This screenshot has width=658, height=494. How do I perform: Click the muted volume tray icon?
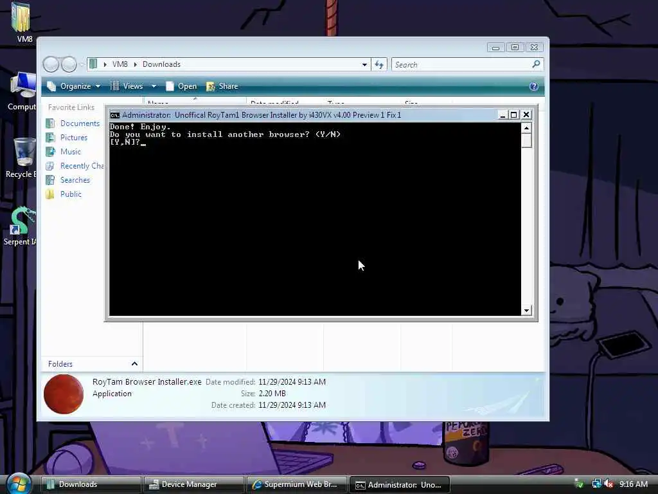click(609, 484)
